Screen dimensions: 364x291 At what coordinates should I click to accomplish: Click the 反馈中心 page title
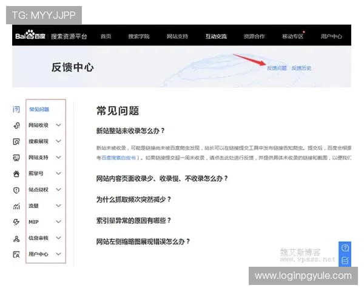(73, 67)
